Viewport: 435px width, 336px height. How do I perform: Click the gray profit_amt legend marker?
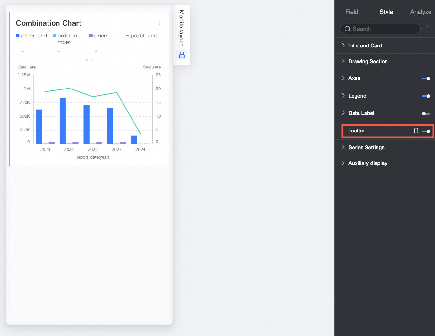click(127, 36)
